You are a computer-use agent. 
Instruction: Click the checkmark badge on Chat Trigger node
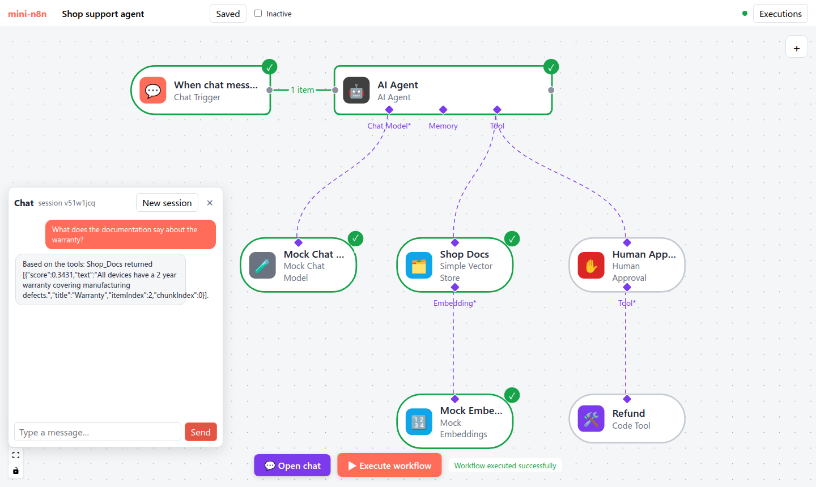point(270,67)
